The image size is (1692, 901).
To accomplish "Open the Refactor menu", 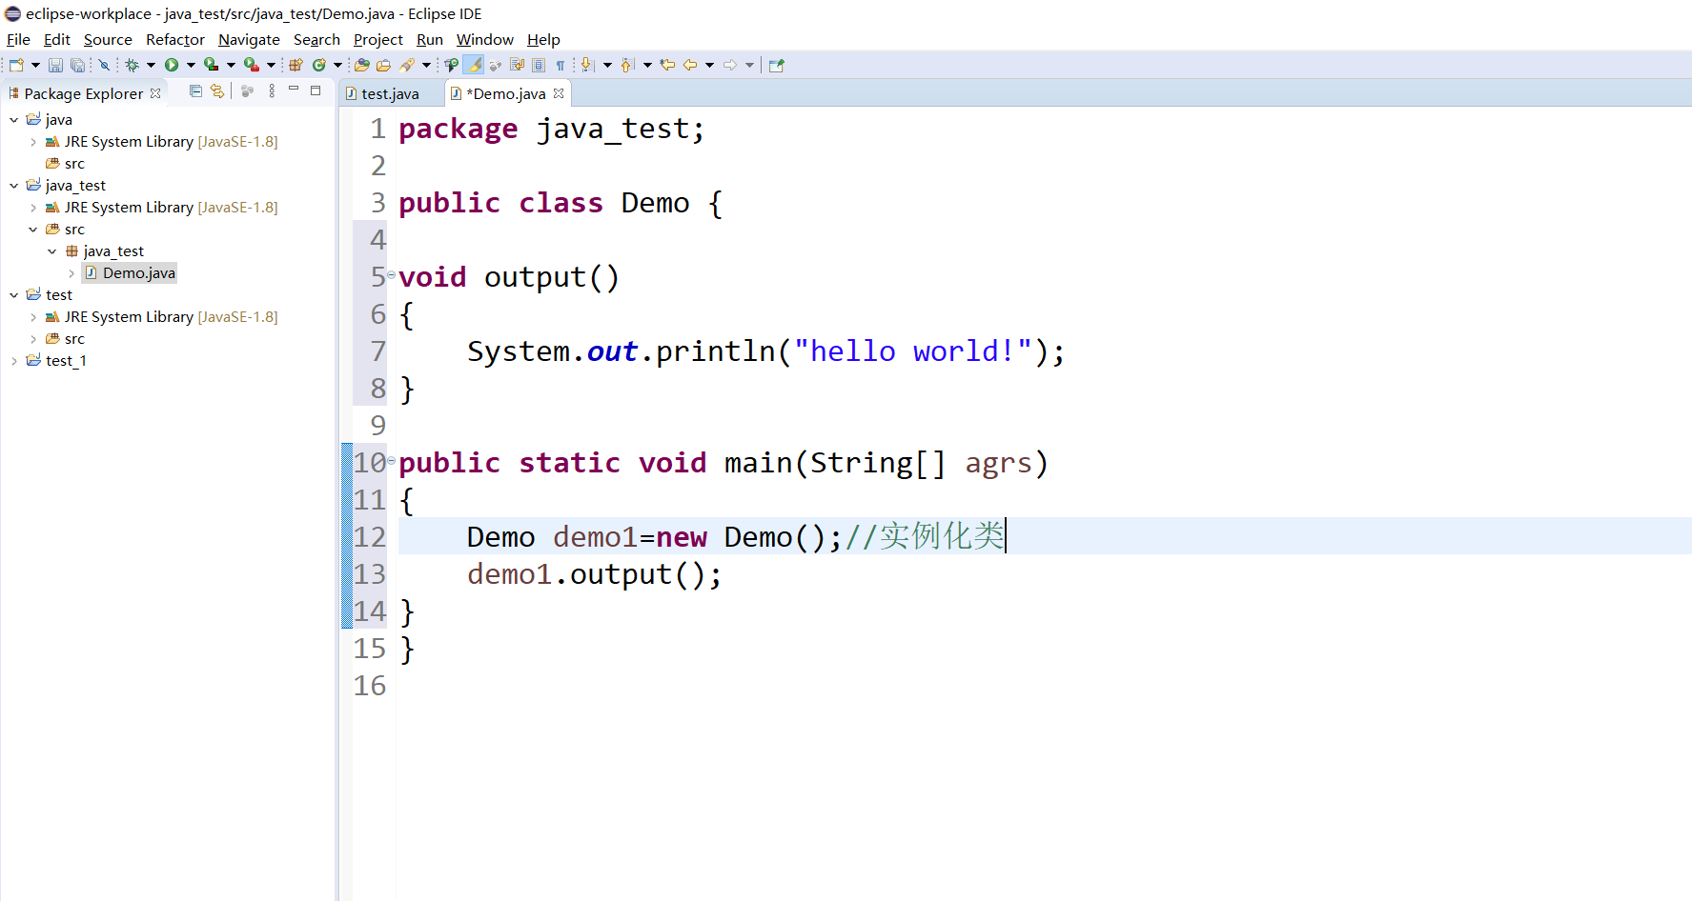I will click(175, 39).
